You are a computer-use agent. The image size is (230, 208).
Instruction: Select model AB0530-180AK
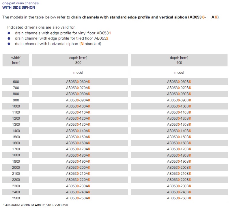pyautogui.click(x=78, y=155)
